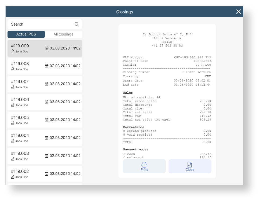The width and height of the screenshot is (260, 202).
Task: Click end date 03/08/2020 14:12:44
Action: 192,85
